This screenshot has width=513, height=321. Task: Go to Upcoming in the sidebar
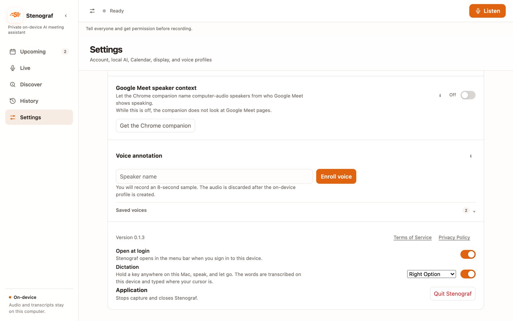(39, 52)
